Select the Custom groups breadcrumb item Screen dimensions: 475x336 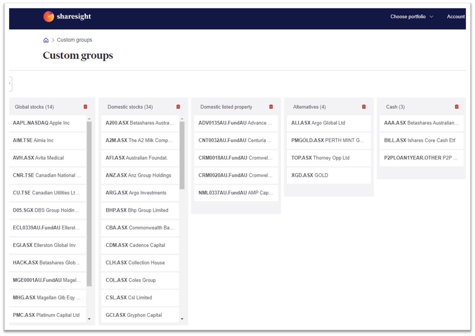pos(74,40)
